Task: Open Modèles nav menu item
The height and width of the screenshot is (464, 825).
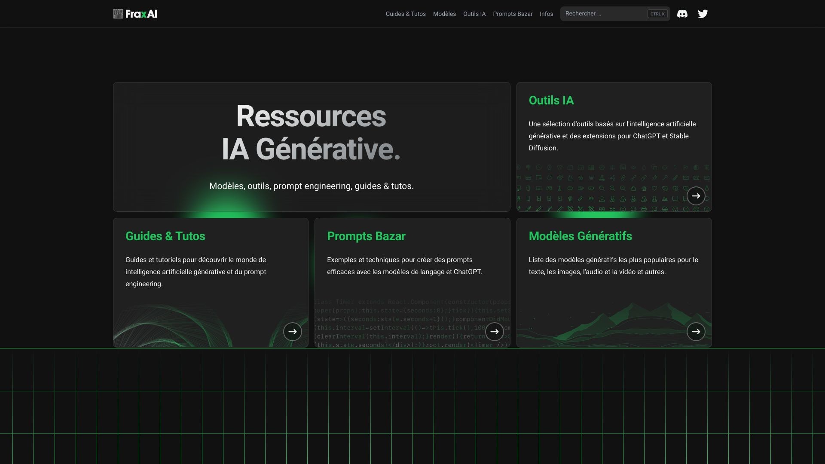Action: pyautogui.click(x=444, y=14)
